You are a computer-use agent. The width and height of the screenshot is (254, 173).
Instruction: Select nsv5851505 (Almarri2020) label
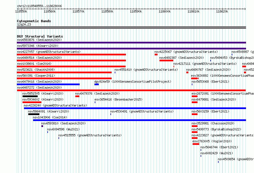pos(43,93)
